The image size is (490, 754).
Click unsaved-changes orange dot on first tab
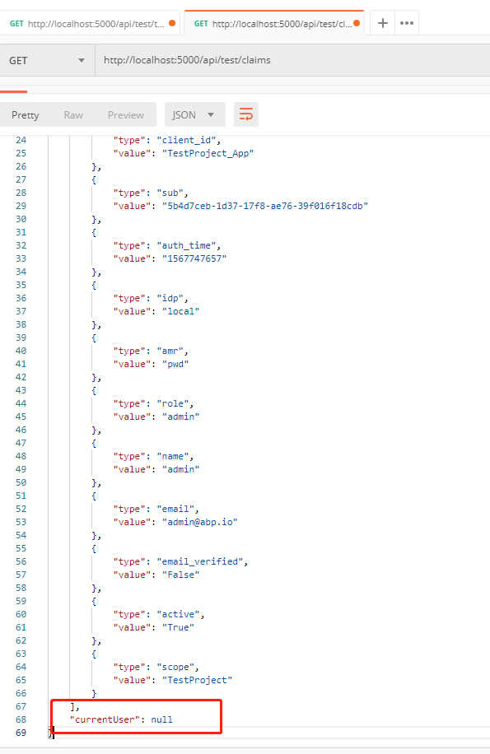(x=170, y=24)
